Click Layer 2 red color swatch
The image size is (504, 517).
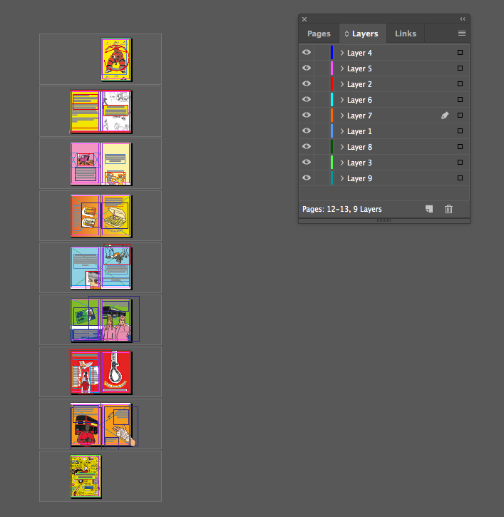(331, 84)
